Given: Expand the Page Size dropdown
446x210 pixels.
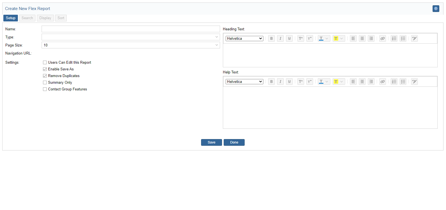Looking at the screenshot, I should (x=131, y=45).
